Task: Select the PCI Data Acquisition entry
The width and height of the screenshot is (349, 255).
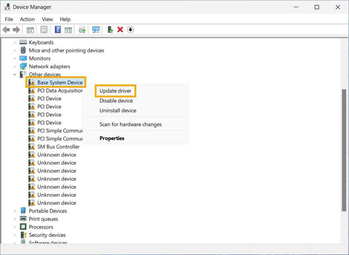Action: click(x=60, y=91)
